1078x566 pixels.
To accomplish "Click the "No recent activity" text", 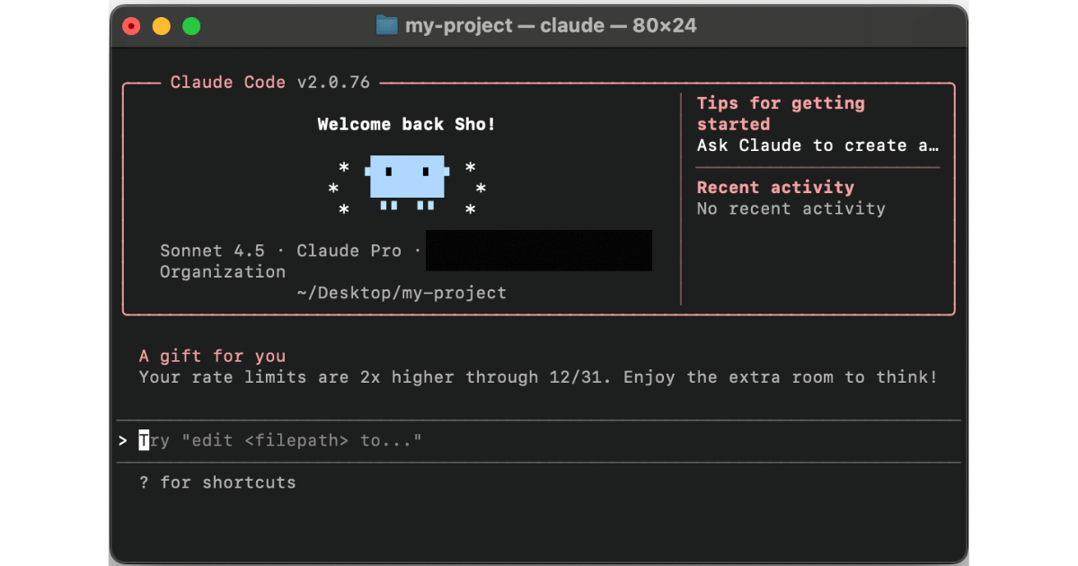I will (x=791, y=208).
